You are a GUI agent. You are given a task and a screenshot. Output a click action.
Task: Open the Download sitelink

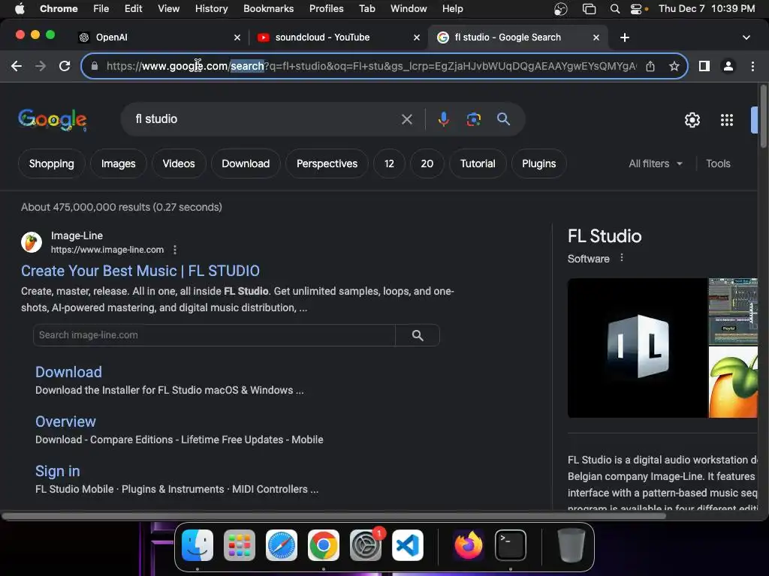point(68,372)
